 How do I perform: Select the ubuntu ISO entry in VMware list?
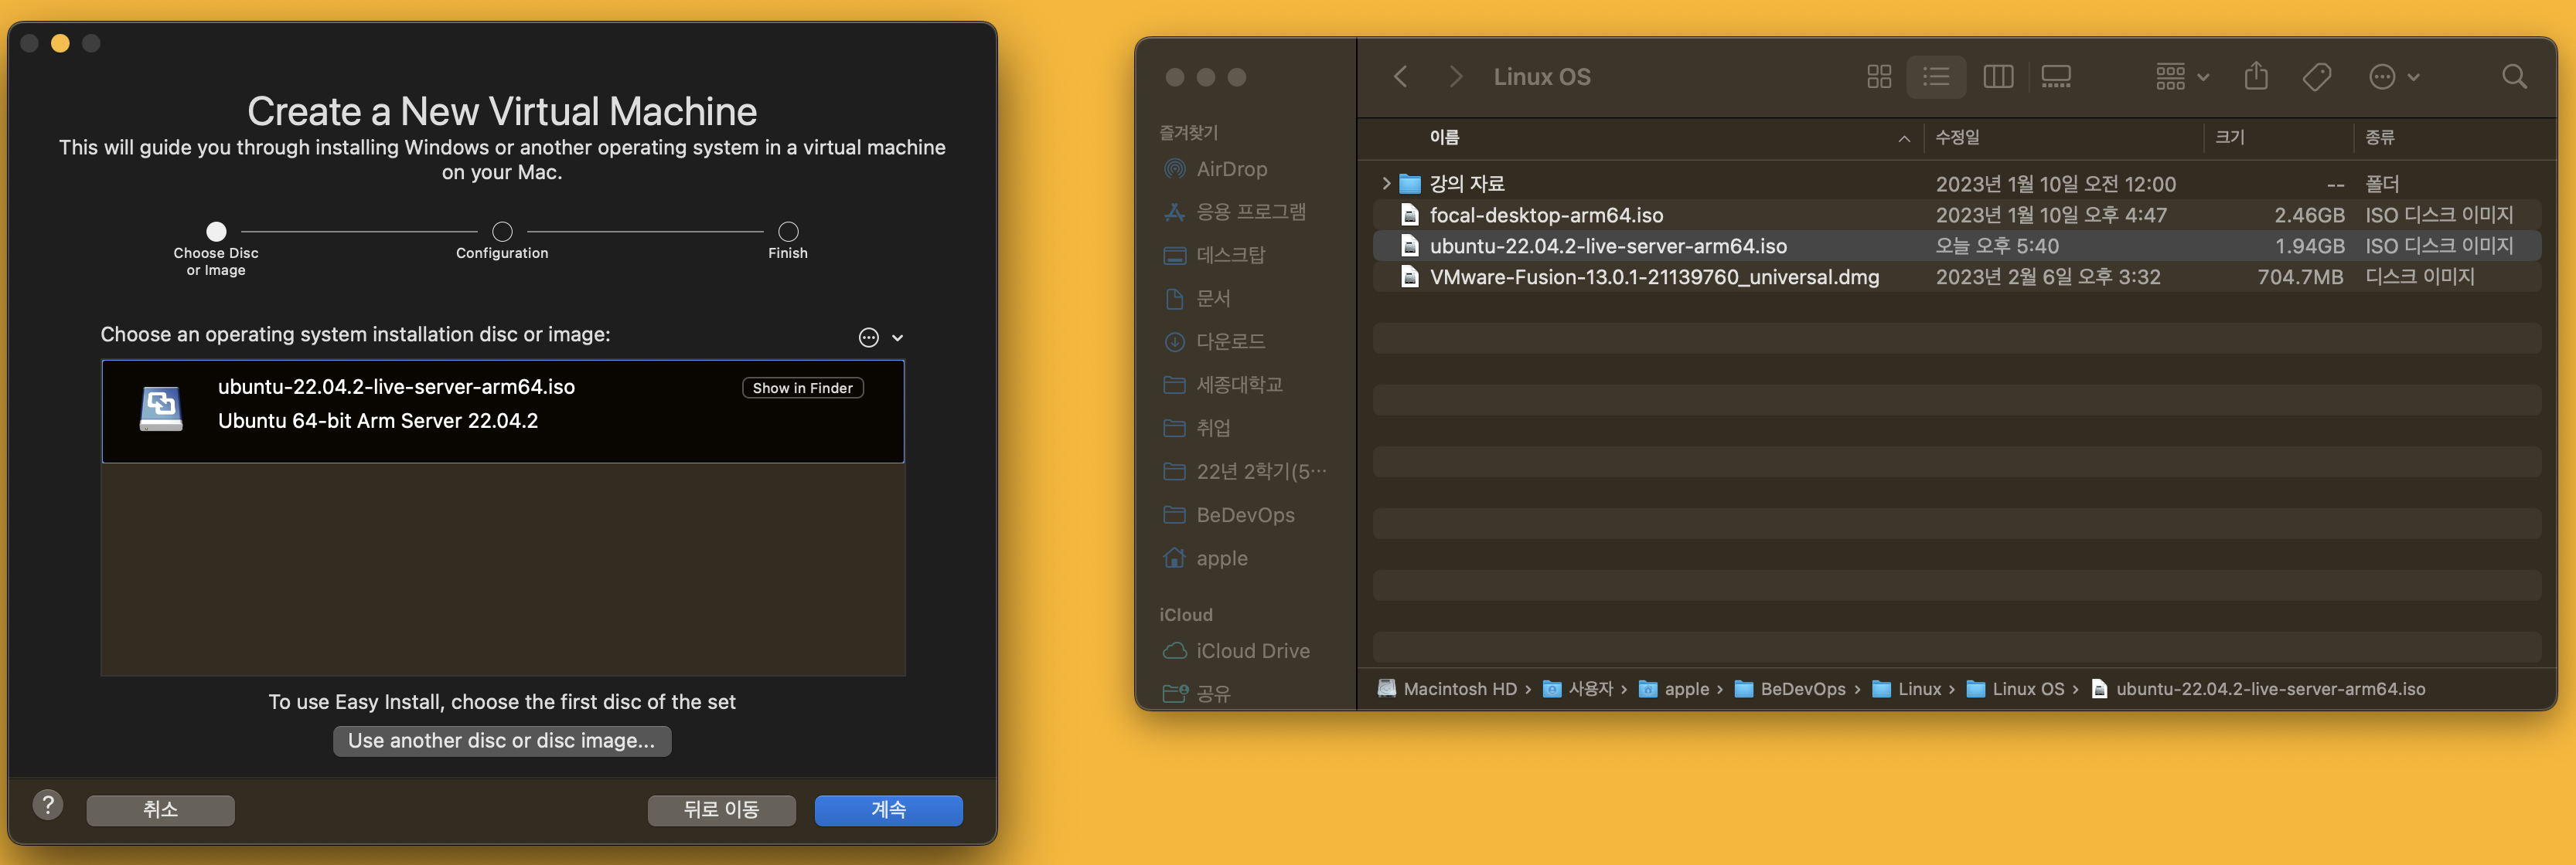pos(502,411)
